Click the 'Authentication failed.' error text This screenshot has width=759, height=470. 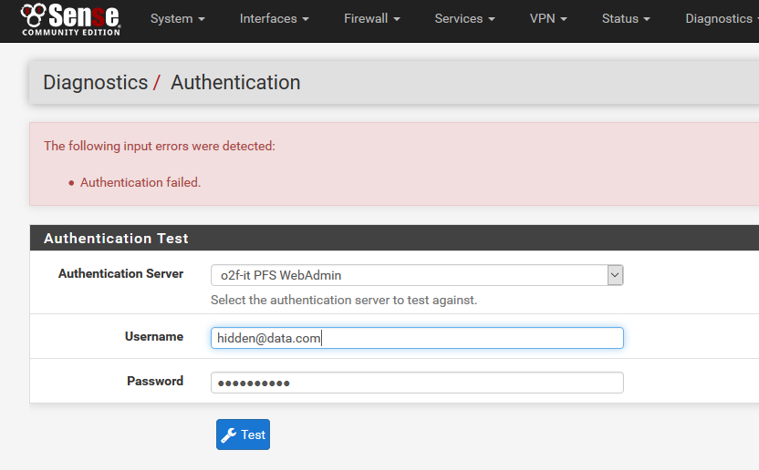click(x=140, y=182)
